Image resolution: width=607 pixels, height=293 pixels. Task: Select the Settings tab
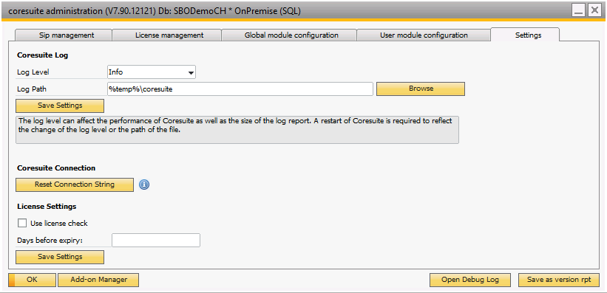(525, 35)
